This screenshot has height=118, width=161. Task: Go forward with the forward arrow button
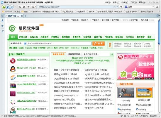(12, 7)
